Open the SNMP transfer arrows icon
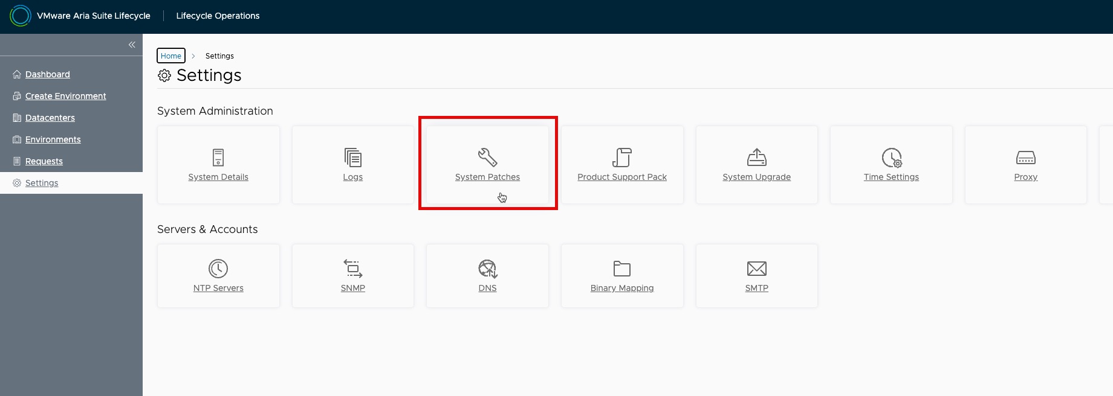 point(353,269)
